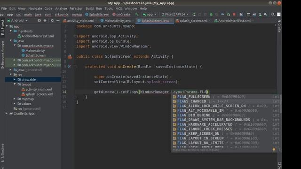Choose FLAG_HARDWARE_ACCELERATED suggestion
Screen dimensions: 301x169
[226, 124]
